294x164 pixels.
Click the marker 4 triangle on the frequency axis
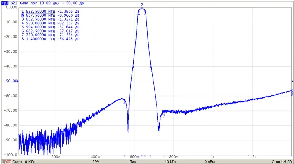tap(125, 156)
